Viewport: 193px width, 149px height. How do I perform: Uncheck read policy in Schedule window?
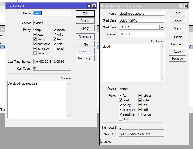120,100
